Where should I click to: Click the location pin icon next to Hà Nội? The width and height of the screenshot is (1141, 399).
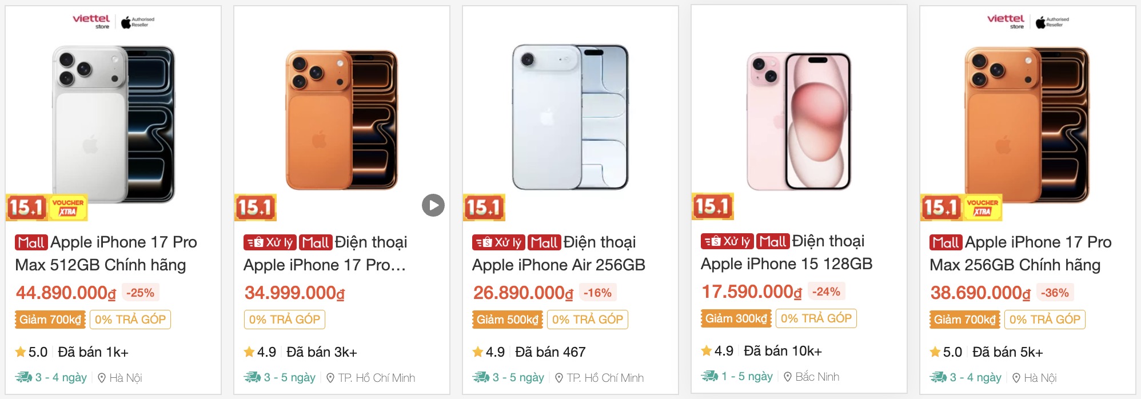point(102,378)
